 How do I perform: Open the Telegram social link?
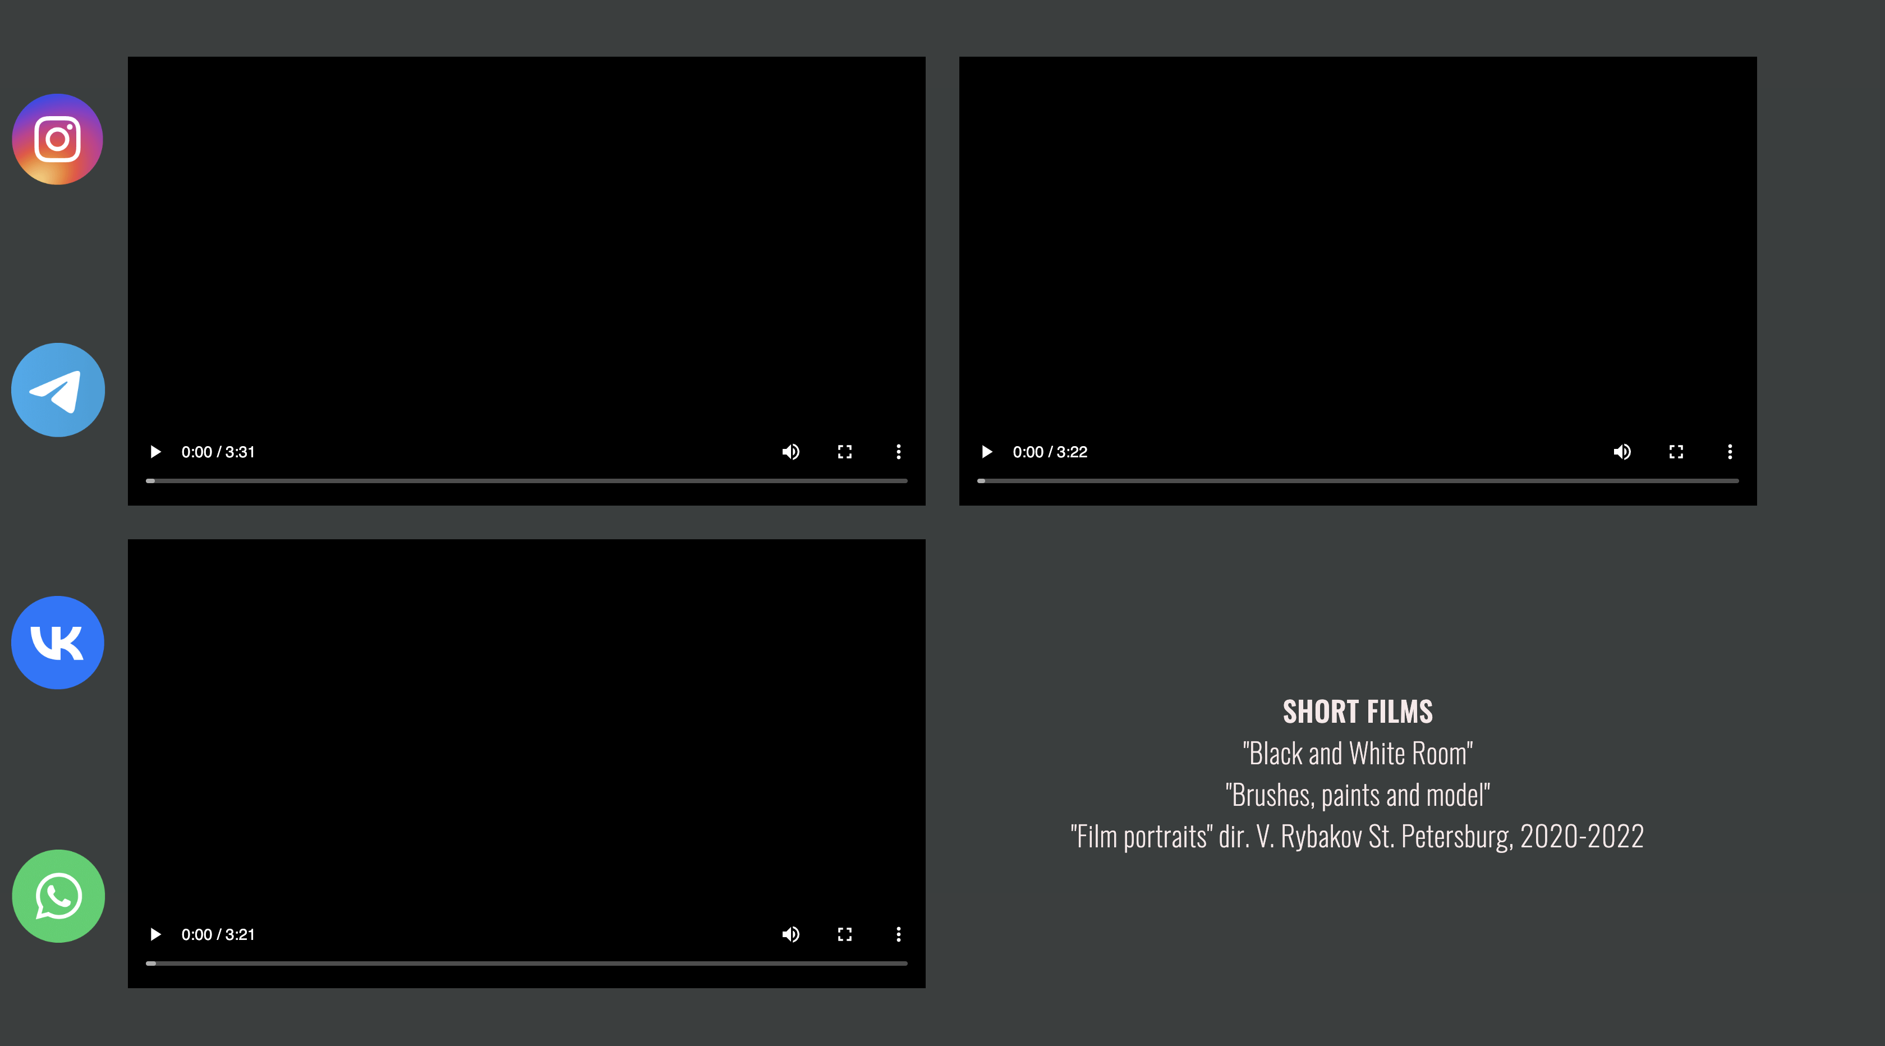[58, 390]
